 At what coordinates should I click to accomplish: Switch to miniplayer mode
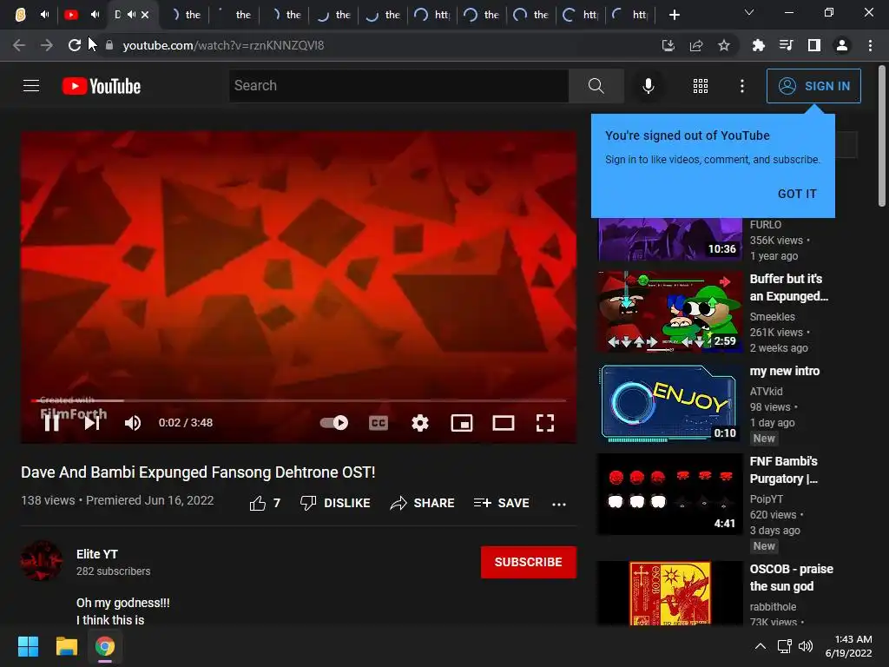click(x=462, y=423)
